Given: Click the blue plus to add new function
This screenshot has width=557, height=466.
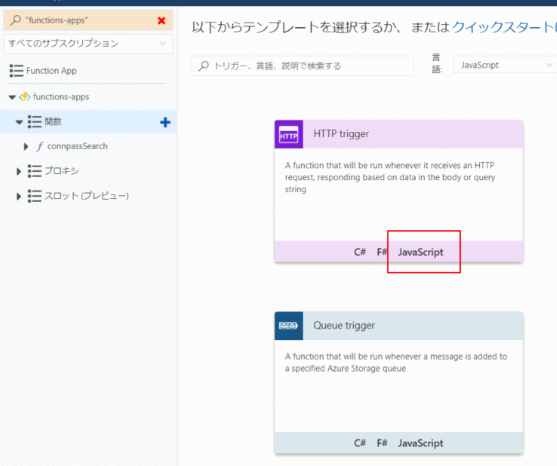Looking at the screenshot, I should point(165,122).
